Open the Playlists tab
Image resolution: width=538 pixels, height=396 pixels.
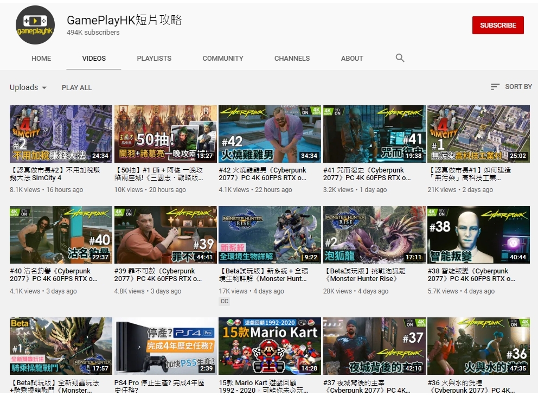click(154, 59)
